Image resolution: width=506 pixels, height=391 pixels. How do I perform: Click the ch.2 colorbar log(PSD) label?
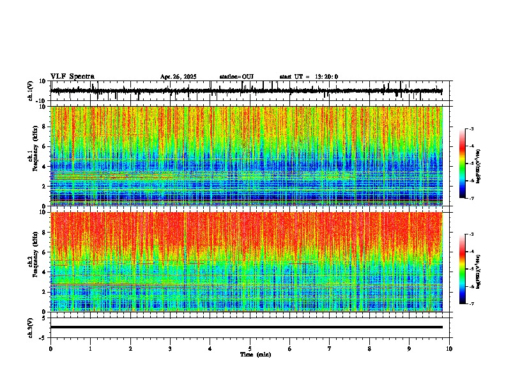tap(479, 272)
